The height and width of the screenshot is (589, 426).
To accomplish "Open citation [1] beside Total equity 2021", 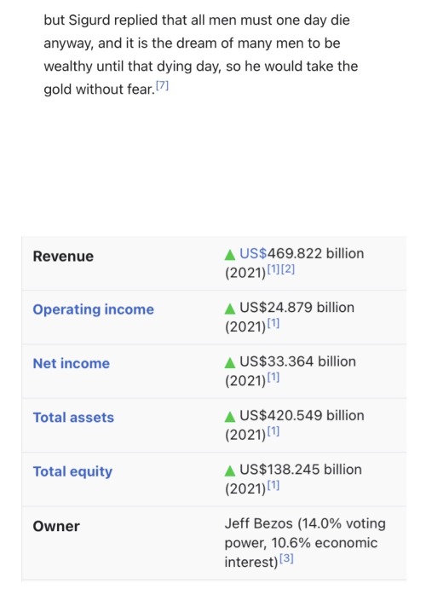I will point(273,486).
